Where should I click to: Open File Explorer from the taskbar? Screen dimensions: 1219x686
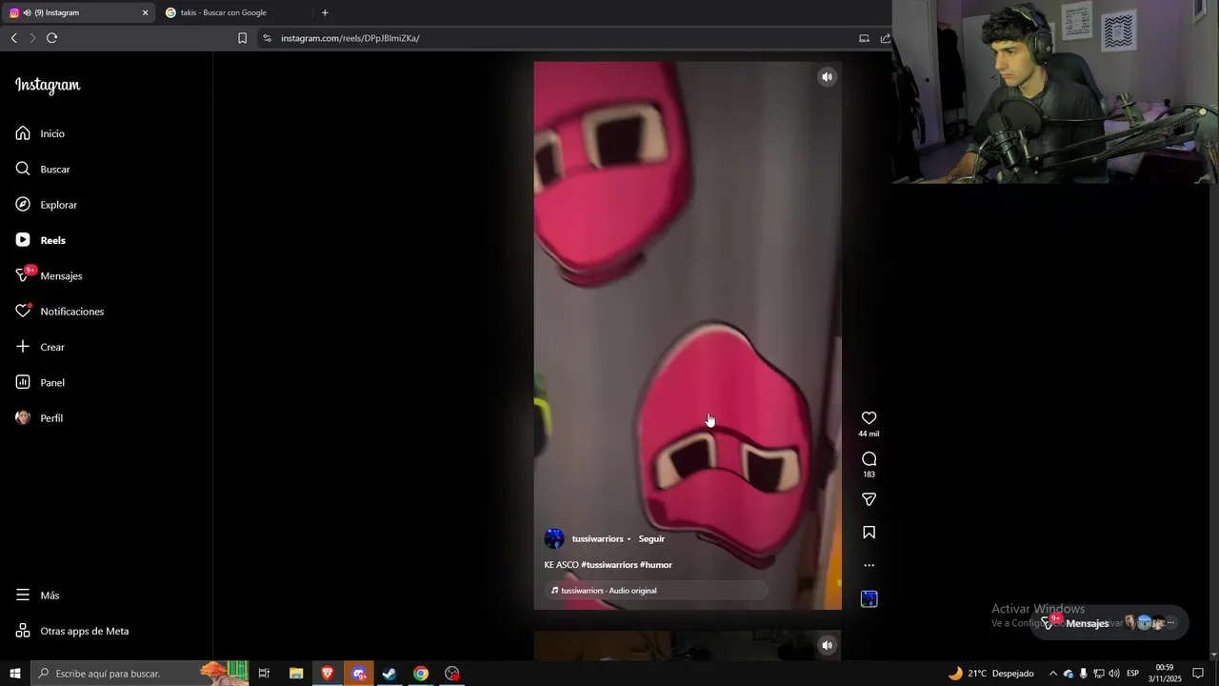click(x=296, y=674)
